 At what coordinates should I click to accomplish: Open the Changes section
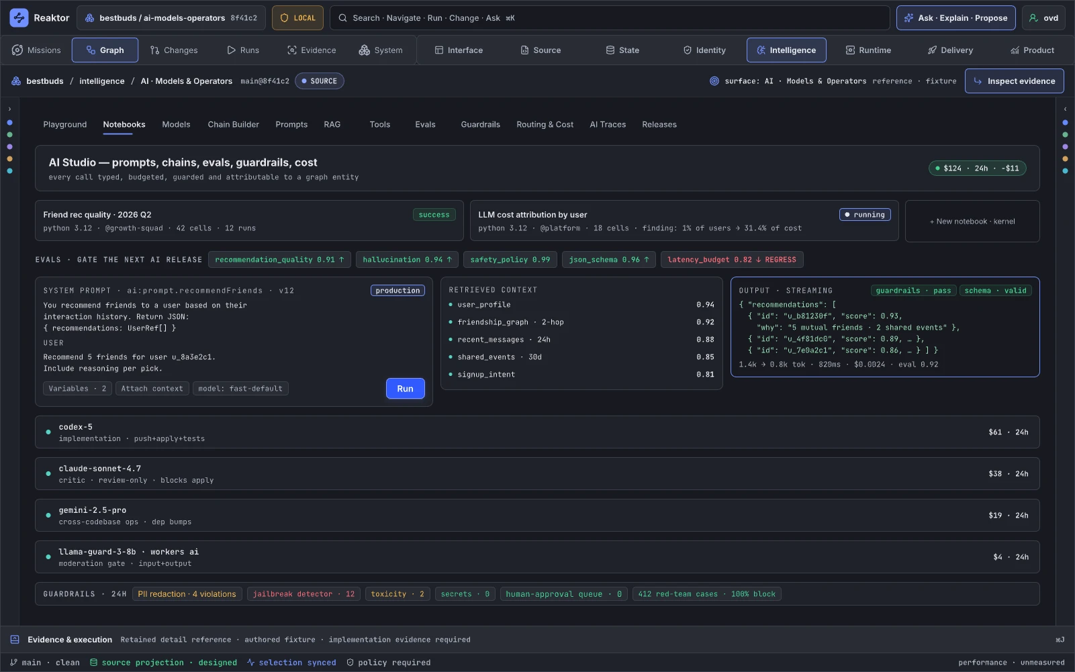coord(174,50)
